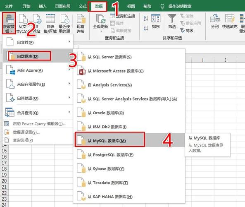Choose 从 Microsoft Access 数据库(C)
Screen dimensions: 245x207
tap(129, 71)
